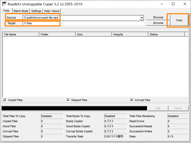This screenshot has height=143, width=191.
Task: Click the Pause button
Action: (178, 108)
